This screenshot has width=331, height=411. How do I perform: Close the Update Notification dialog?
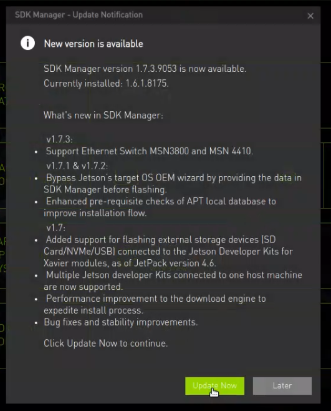310,16
